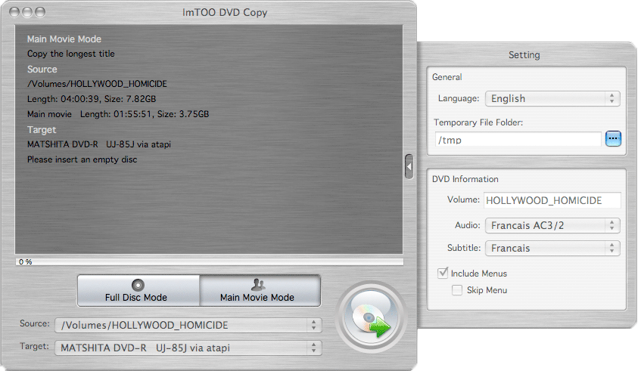Click the 0 % progress bar
Image resolution: width=638 pixels, height=371 pixels.
click(209, 261)
